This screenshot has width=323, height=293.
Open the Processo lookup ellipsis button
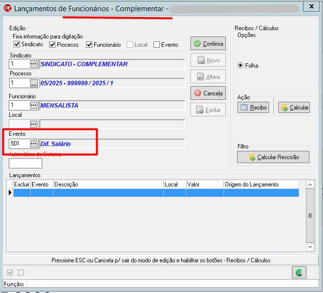34,83
